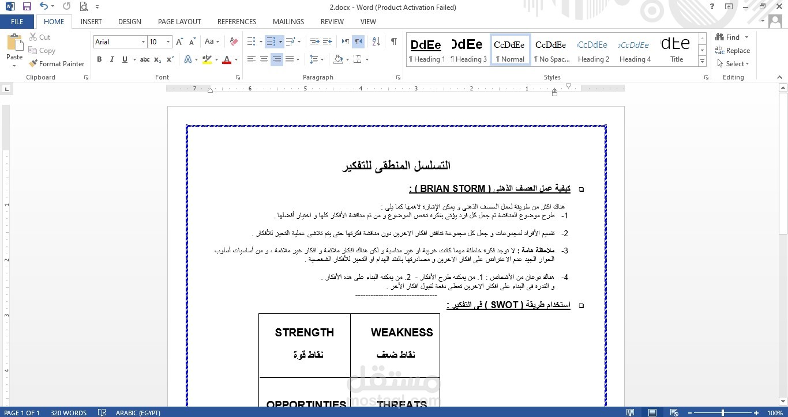Image resolution: width=788 pixels, height=417 pixels.
Task: Apply the red font color
Action: [227, 59]
